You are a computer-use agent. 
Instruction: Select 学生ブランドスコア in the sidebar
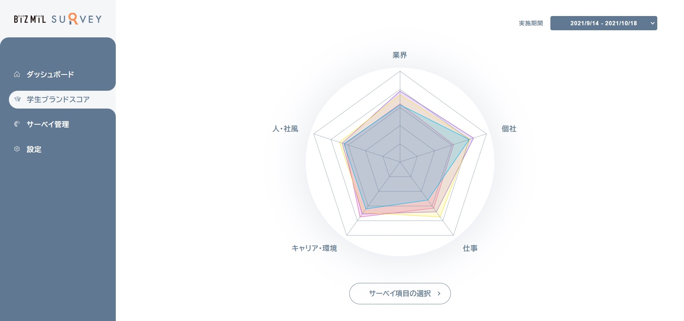58,99
